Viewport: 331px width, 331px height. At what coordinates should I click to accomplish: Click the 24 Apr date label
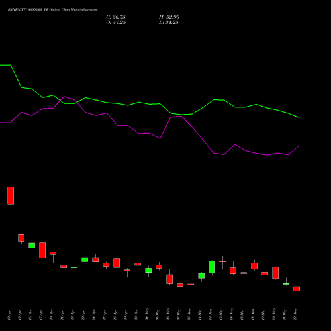(x=94, y=315)
